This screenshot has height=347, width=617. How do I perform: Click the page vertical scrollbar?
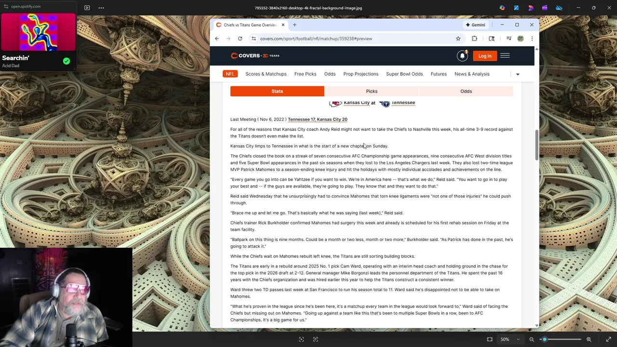pos(537,145)
